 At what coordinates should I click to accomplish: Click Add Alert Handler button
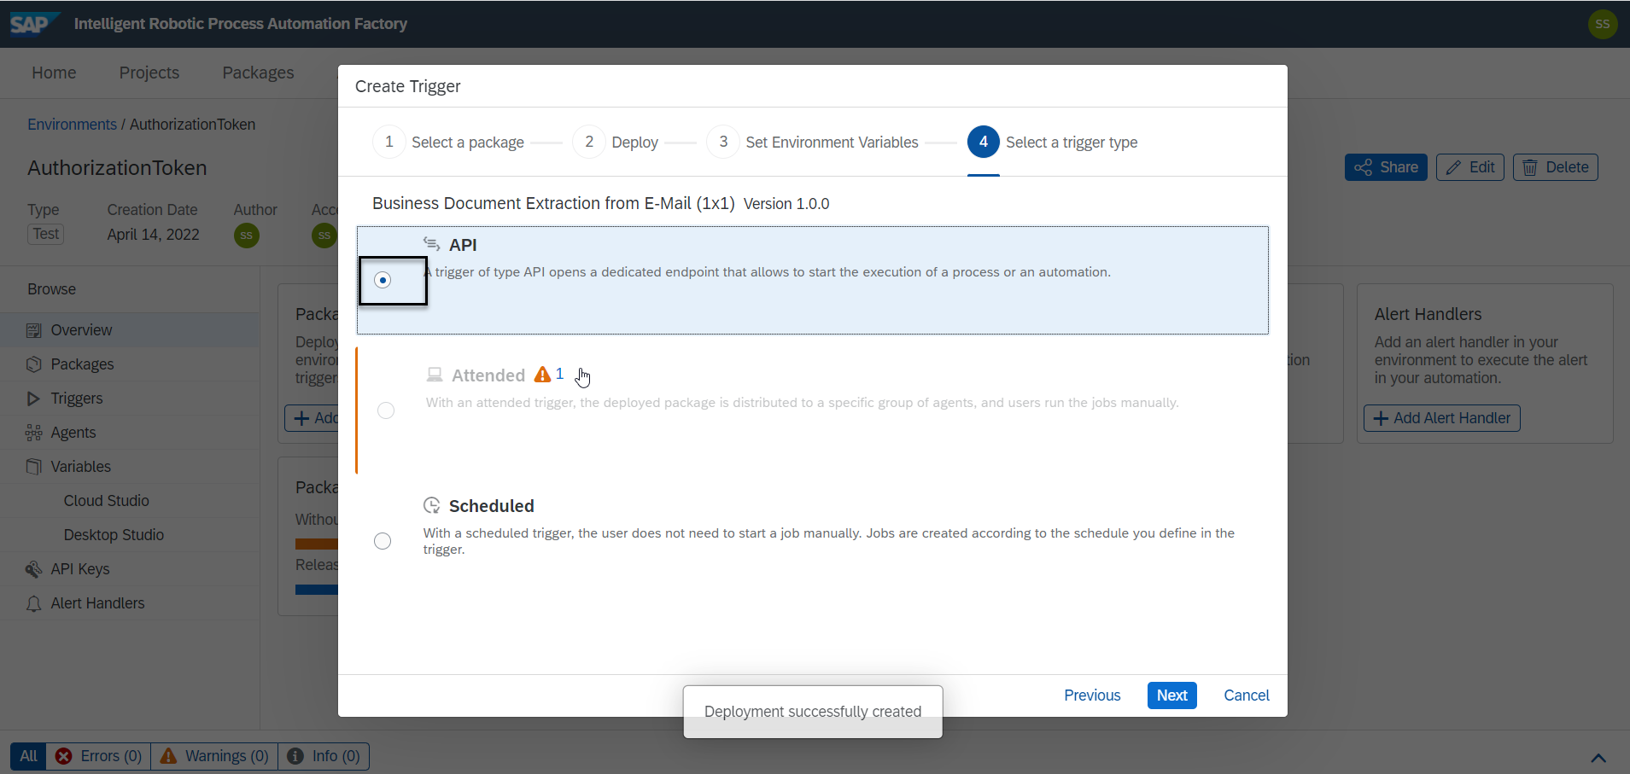tap(1441, 418)
